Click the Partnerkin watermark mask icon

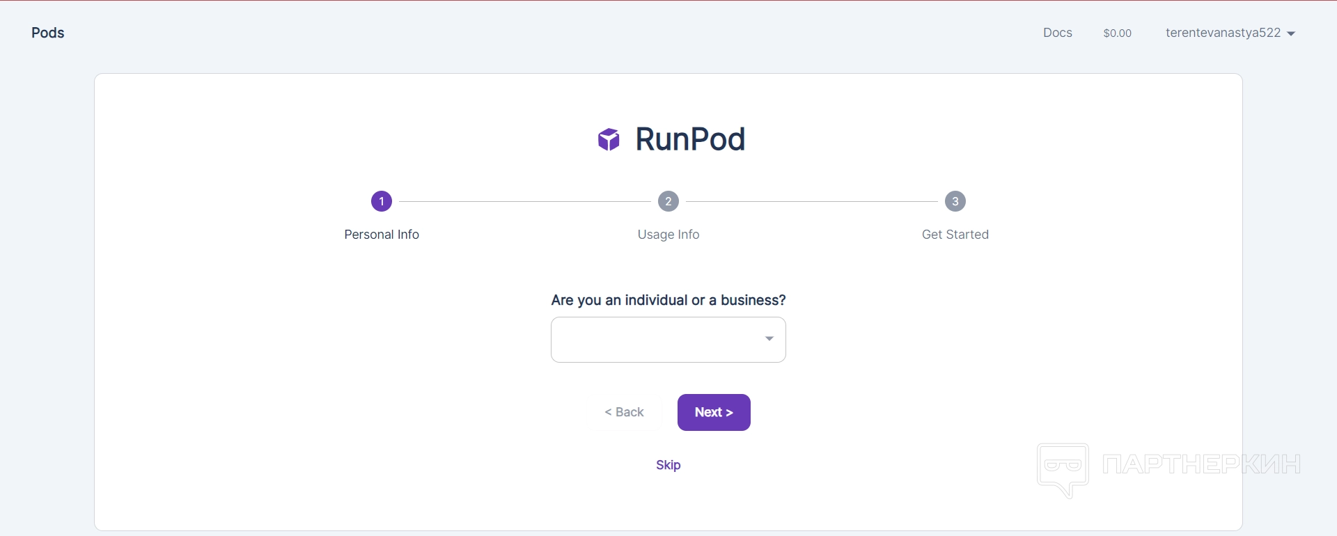click(x=1063, y=469)
